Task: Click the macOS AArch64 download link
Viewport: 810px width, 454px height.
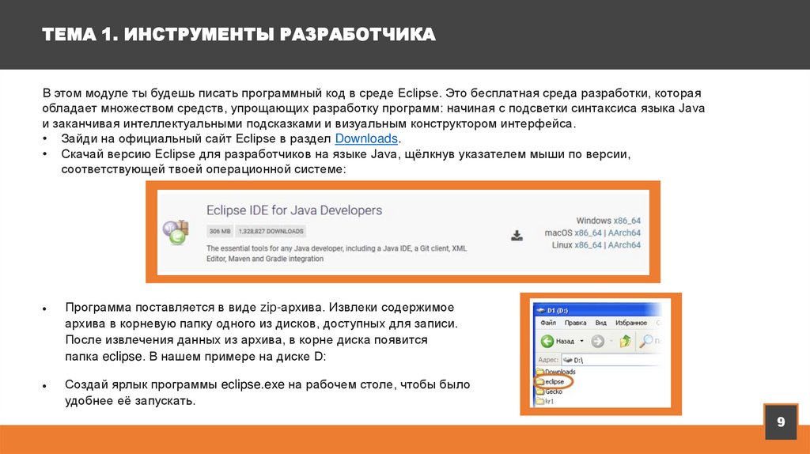Action: 625,233
